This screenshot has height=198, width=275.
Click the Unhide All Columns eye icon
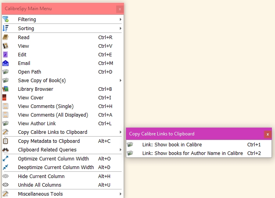[5, 185]
